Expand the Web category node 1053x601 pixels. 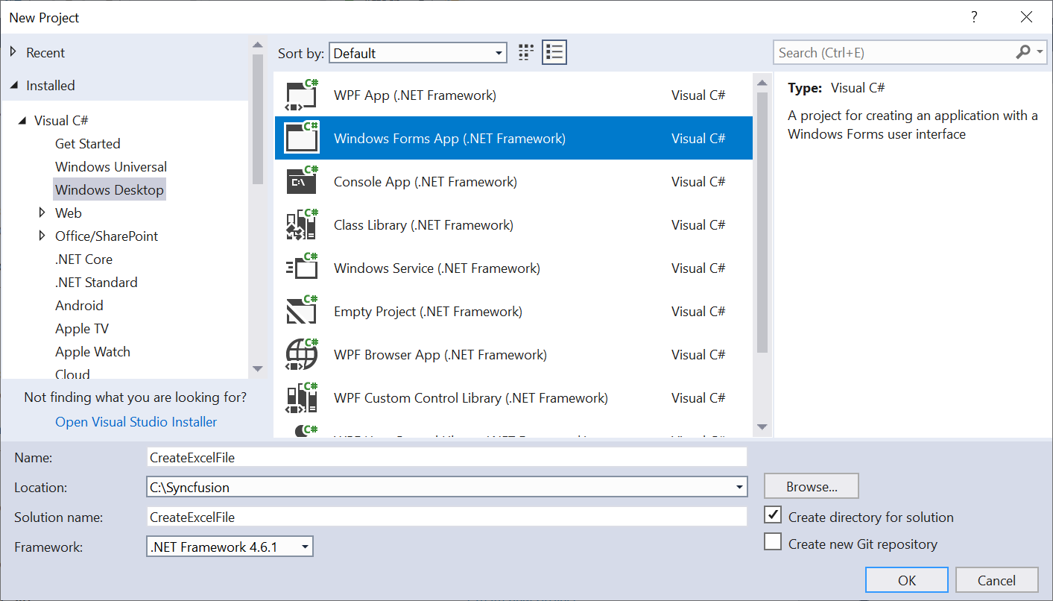pyautogui.click(x=42, y=213)
